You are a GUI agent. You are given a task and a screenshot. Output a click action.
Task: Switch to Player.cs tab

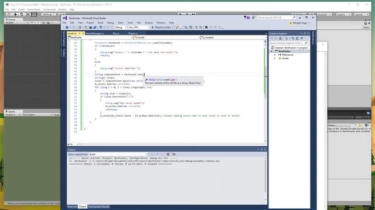pyautogui.click(x=133, y=33)
